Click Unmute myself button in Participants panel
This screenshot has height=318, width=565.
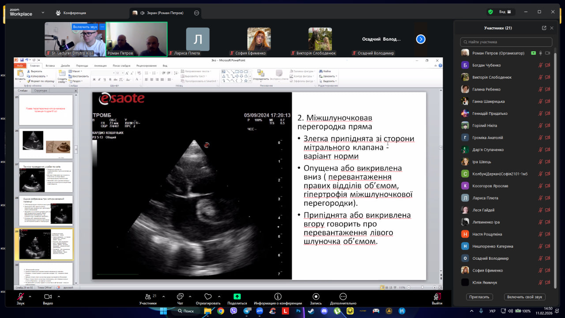coord(524,297)
